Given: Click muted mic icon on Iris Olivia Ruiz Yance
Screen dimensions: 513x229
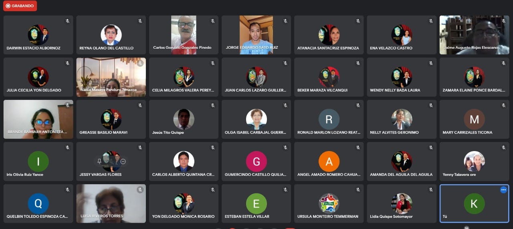Looking at the screenshot, I should [x=67, y=147].
